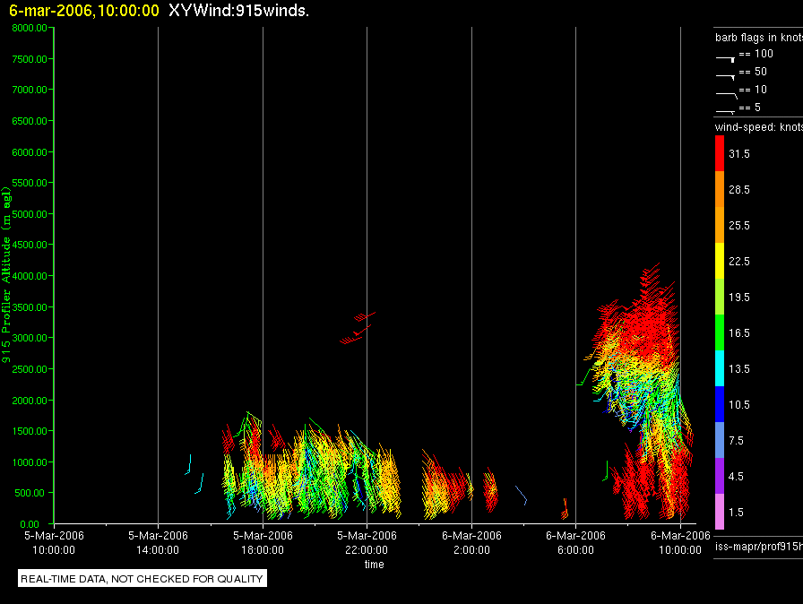Click the 10-knot barb flag symbol
The image size is (803, 604).
point(727,95)
